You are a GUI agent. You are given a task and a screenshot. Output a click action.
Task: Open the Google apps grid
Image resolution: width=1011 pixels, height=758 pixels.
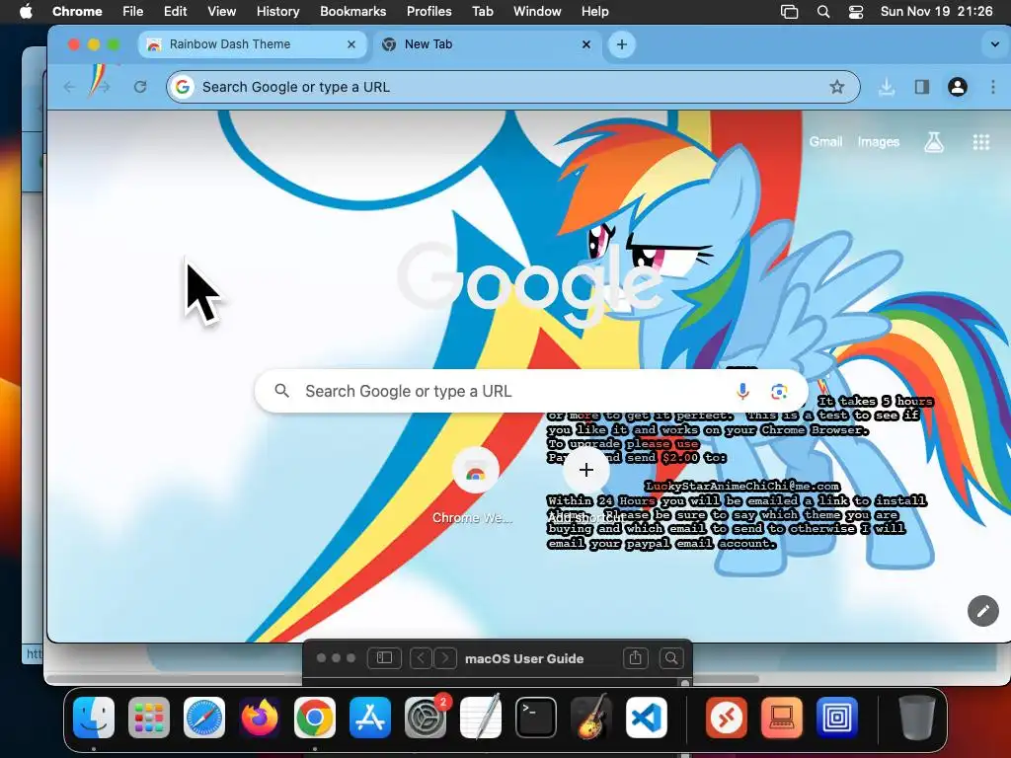(x=980, y=142)
